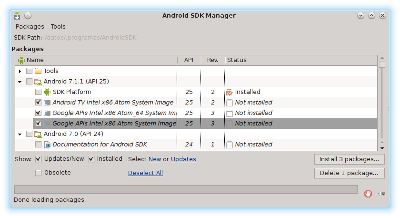
Task: Click the selected Atom System Image icon
Action: click(47, 124)
